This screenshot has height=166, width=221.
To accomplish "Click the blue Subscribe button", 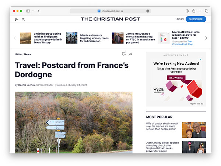I will pyautogui.click(x=196, y=19).
